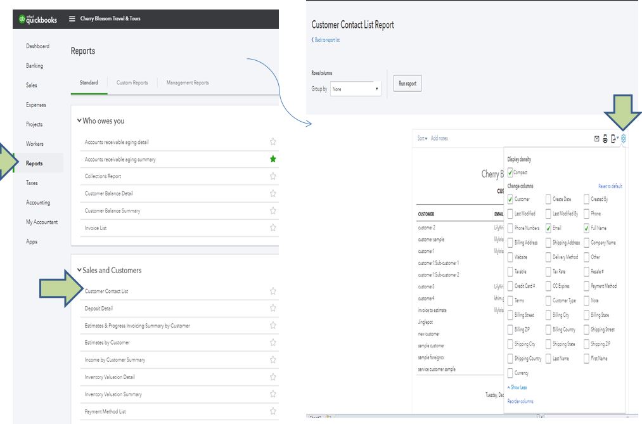The height and width of the screenshot is (424, 642).
Task: Enable the Customer Type column checkbox
Action: 548,300
